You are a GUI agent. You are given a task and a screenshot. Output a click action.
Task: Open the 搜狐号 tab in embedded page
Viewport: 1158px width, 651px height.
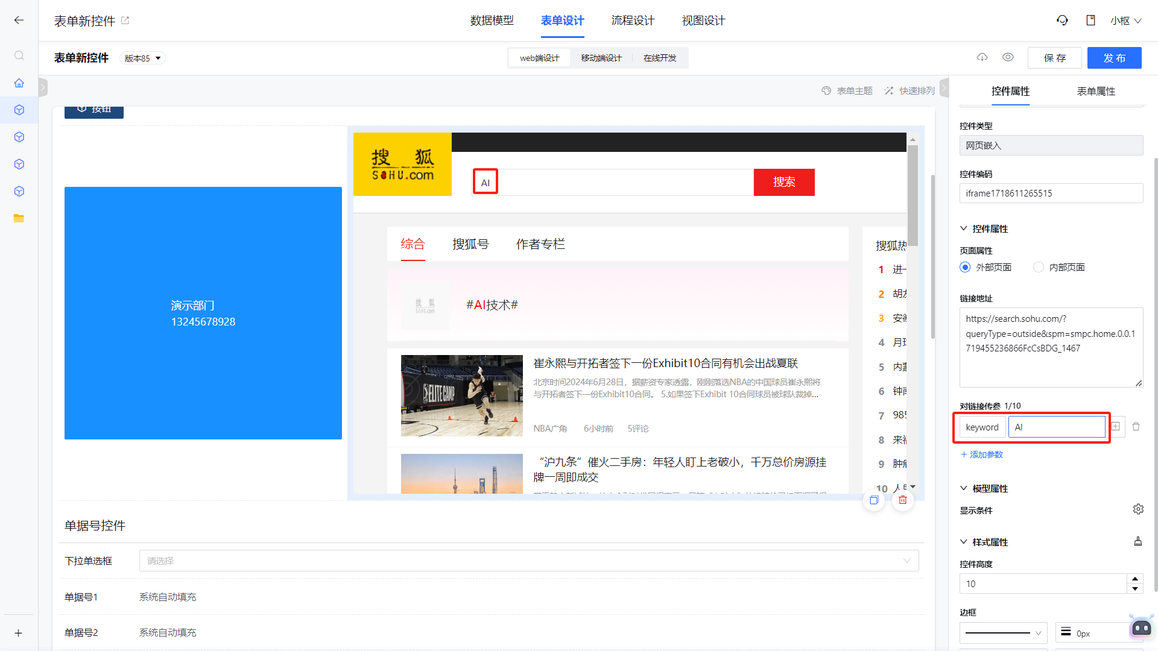coord(470,244)
